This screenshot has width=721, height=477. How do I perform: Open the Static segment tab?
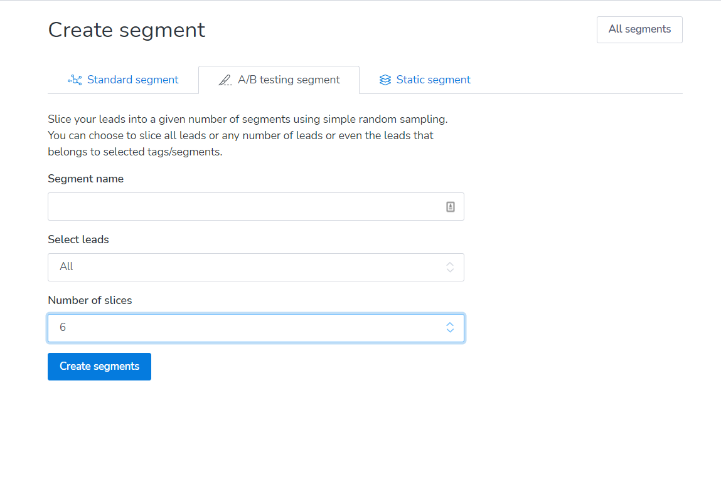(433, 80)
